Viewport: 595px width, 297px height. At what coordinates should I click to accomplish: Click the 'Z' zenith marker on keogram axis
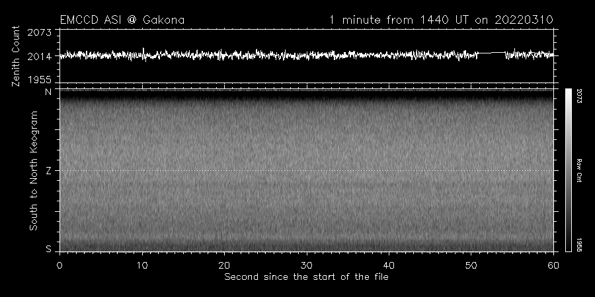point(48,171)
